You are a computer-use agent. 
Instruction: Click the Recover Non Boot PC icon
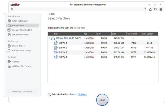pyautogui.click(x=9, y=30)
